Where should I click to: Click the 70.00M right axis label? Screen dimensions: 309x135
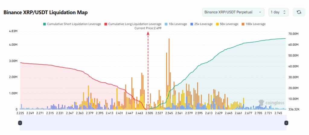coord(293,34)
